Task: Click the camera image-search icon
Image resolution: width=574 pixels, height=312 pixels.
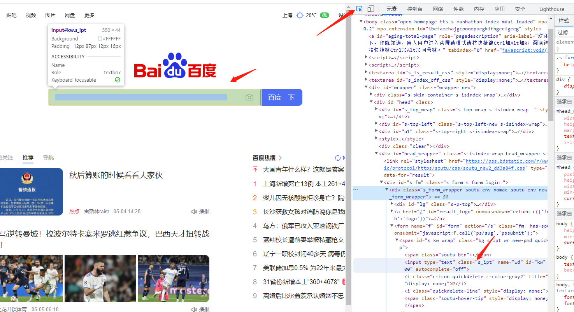Action: pos(249,97)
